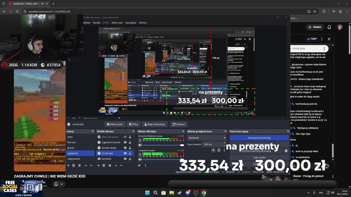Open Zanikanie transition dropdown
Screen dimensions: 351x197
(x=207, y=138)
